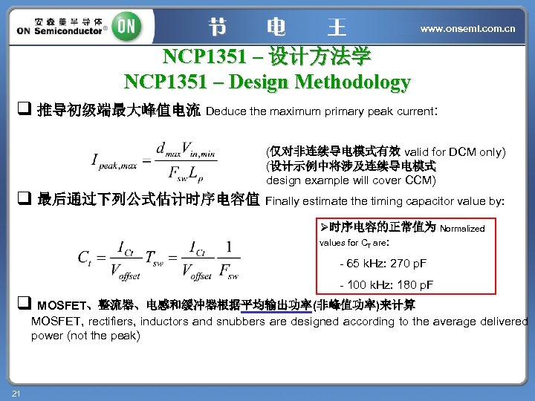Open the www.onsemi.com.cn link
The width and height of the screenshot is (535, 401).
tap(467, 29)
